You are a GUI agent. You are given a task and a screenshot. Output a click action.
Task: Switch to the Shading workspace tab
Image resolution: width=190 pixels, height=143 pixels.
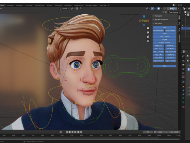pos(49,5)
